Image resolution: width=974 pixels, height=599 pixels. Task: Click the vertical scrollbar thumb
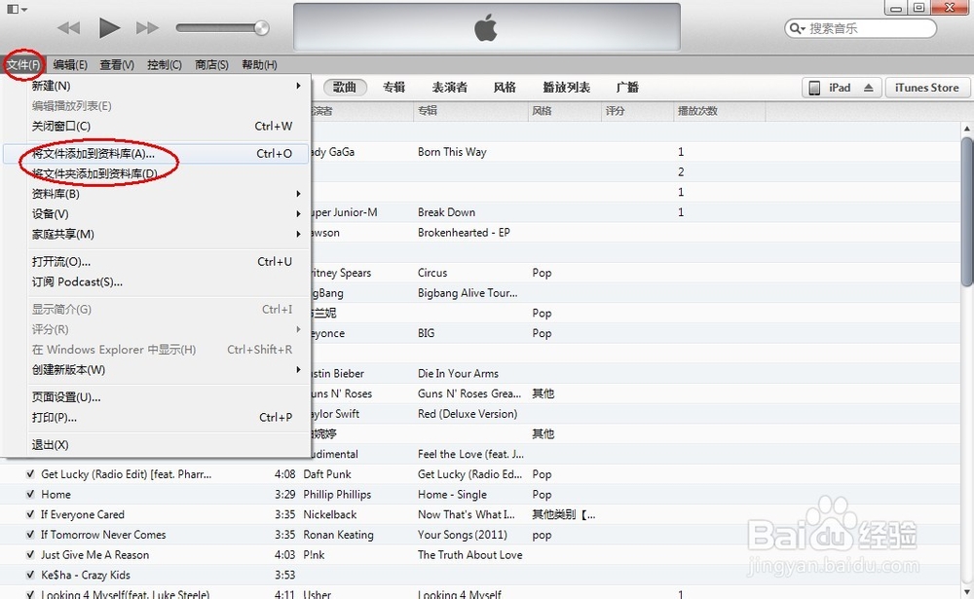tap(966, 211)
